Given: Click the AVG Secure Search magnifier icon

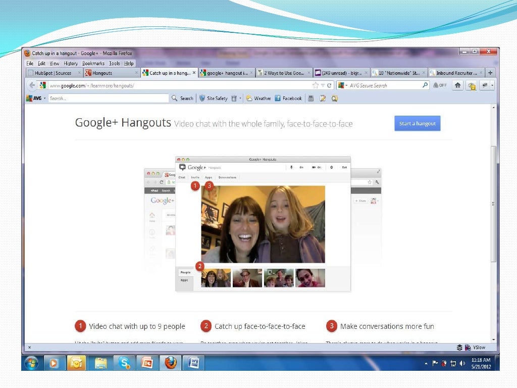Looking at the screenshot, I should pyautogui.click(x=425, y=85).
